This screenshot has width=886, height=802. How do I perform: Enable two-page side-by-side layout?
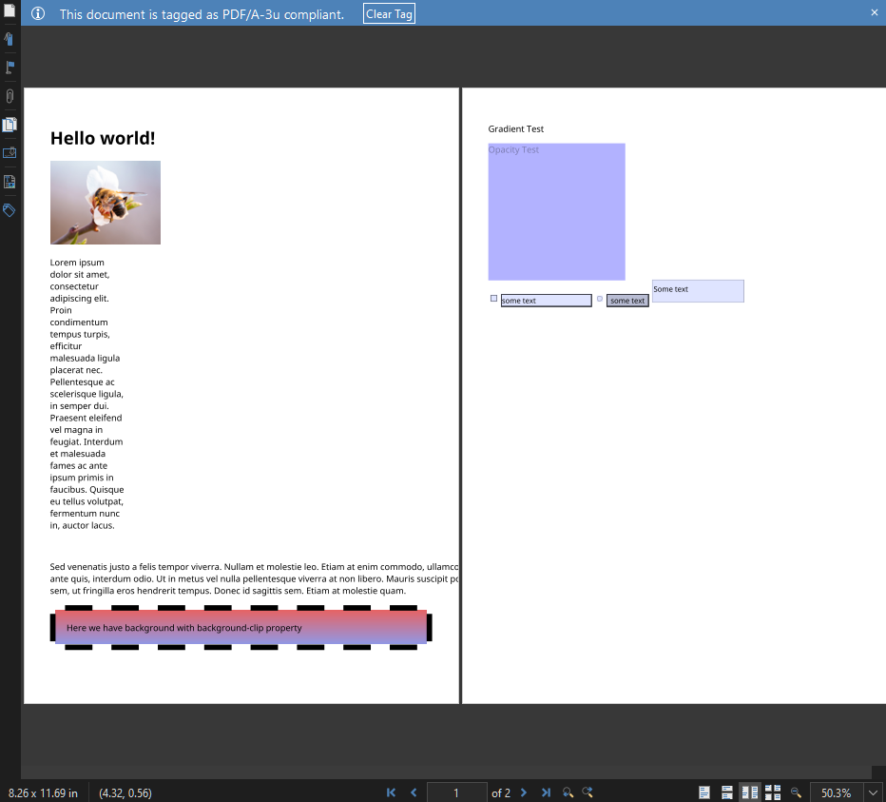(x=749, y=792)
